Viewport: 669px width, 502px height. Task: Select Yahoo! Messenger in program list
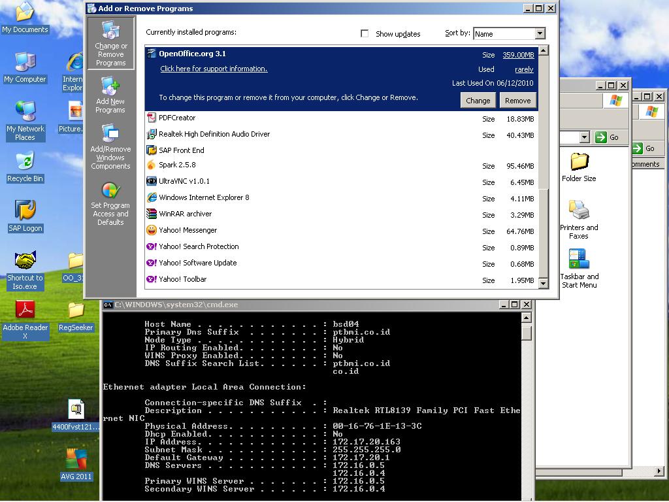coord(188,230)
